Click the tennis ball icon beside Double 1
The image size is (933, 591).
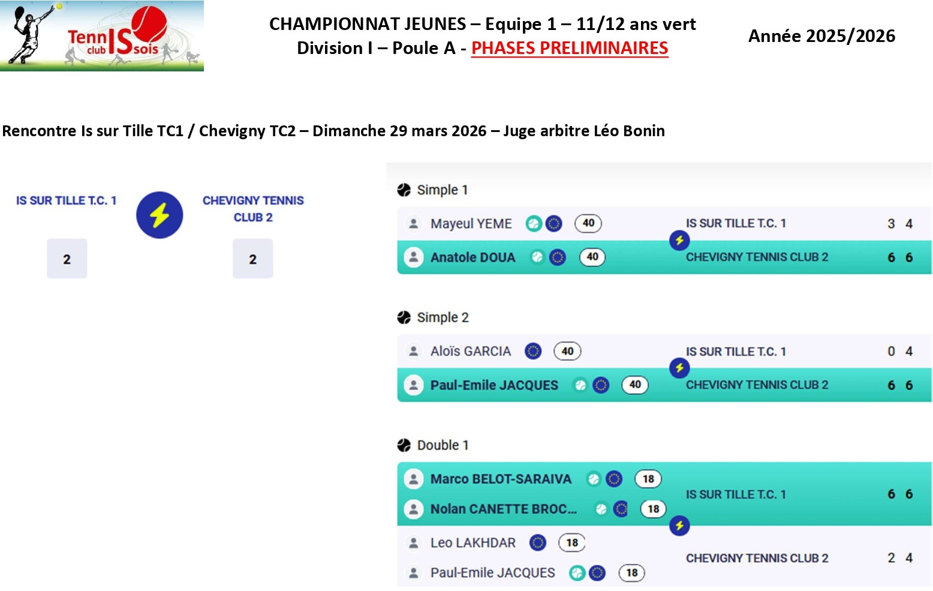point(404,445)
